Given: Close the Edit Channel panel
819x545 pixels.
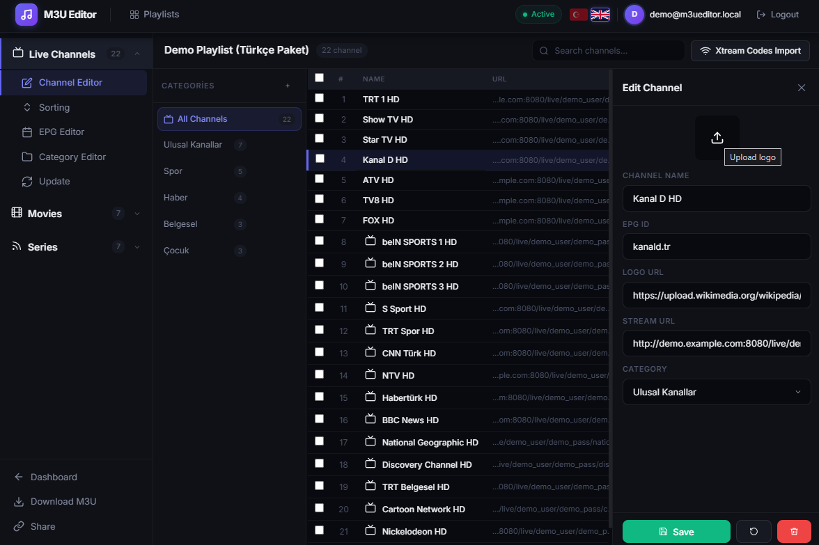Looking at the screenshot, I should pyautogui.click(x=801, y=88).
